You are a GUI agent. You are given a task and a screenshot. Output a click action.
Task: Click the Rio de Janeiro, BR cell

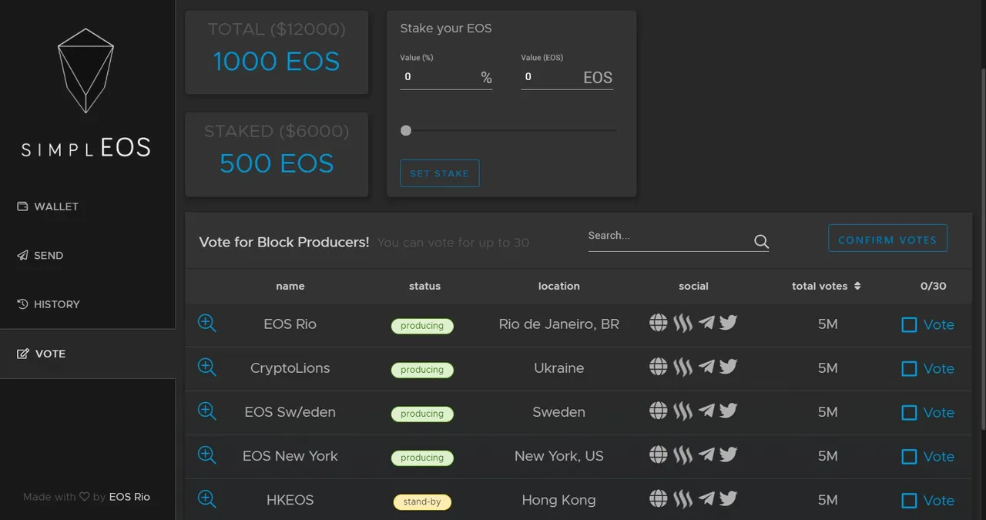click(x=558, y=324)
